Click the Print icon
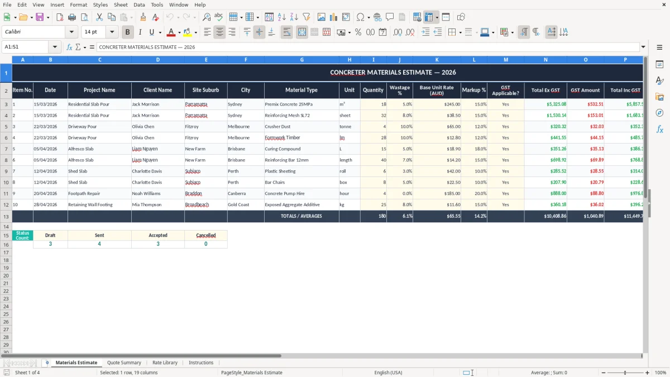670x377 pixels. [72, 17]
